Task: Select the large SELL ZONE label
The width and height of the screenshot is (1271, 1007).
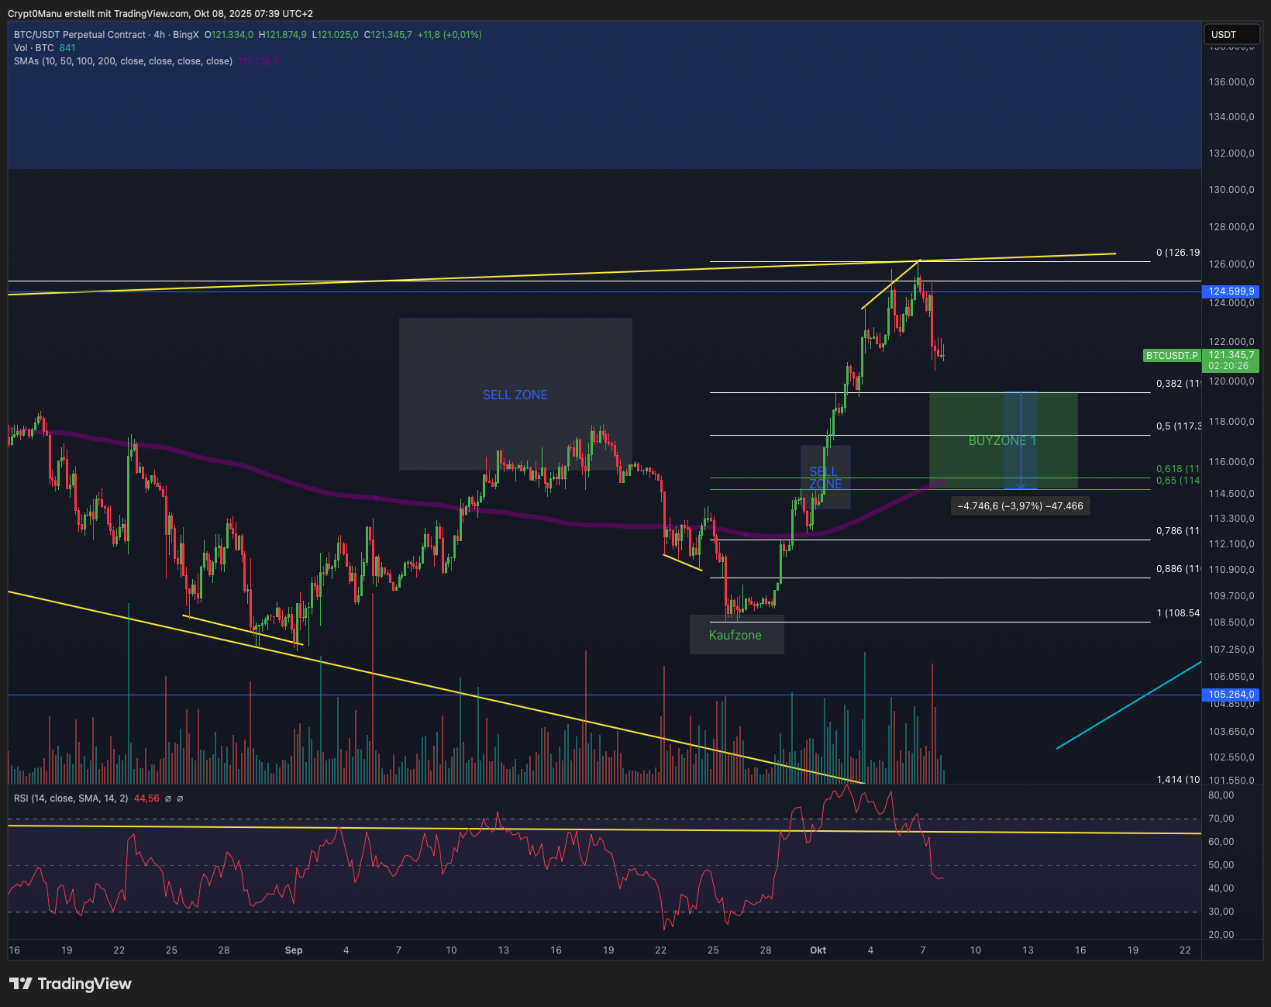Action: [515, 395]
